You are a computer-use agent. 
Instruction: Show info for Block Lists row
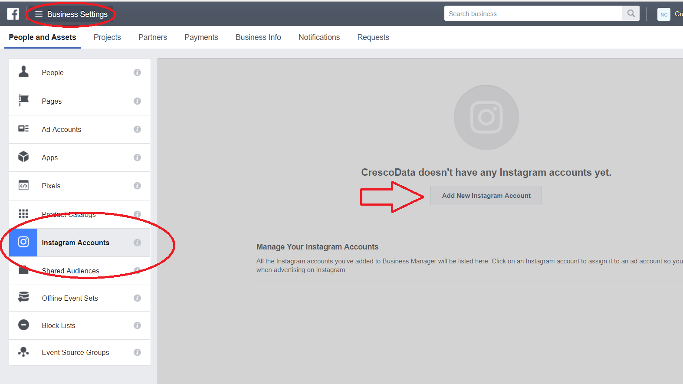(x=137, y=325)
